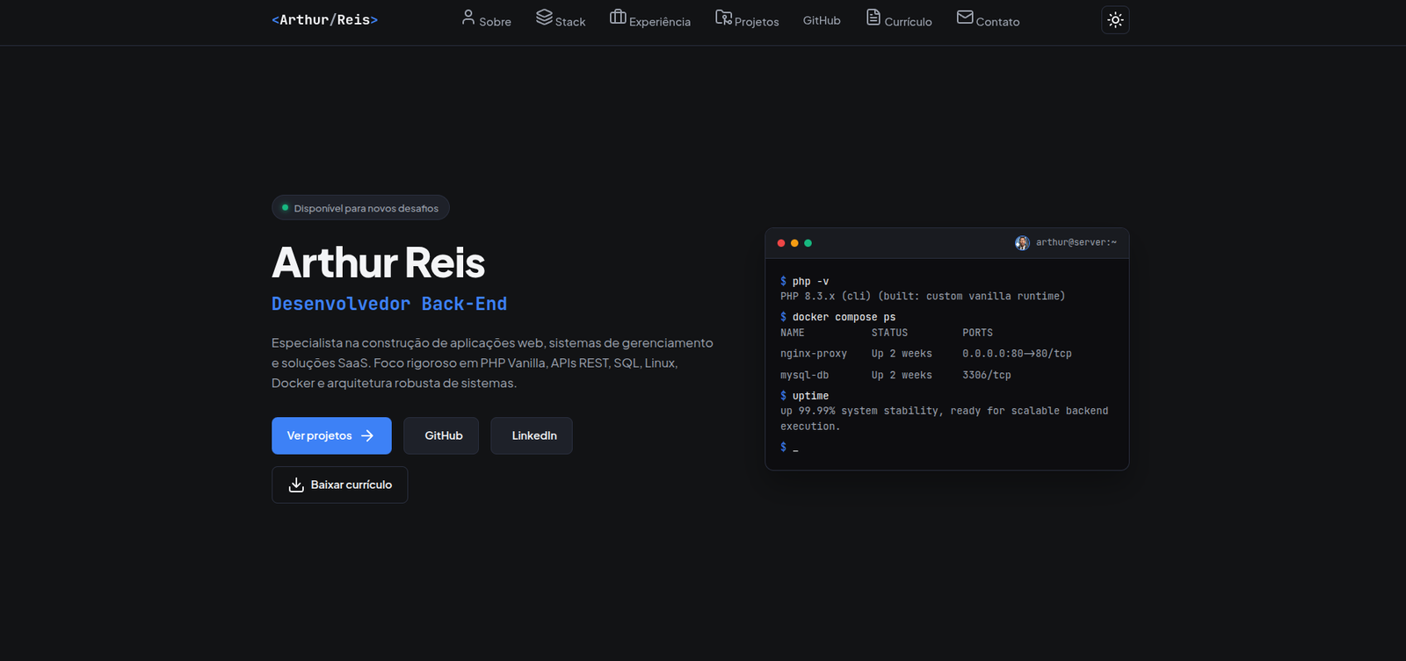
Task: Click the document icon beside Currículo
Action: (x=873, y=17)
